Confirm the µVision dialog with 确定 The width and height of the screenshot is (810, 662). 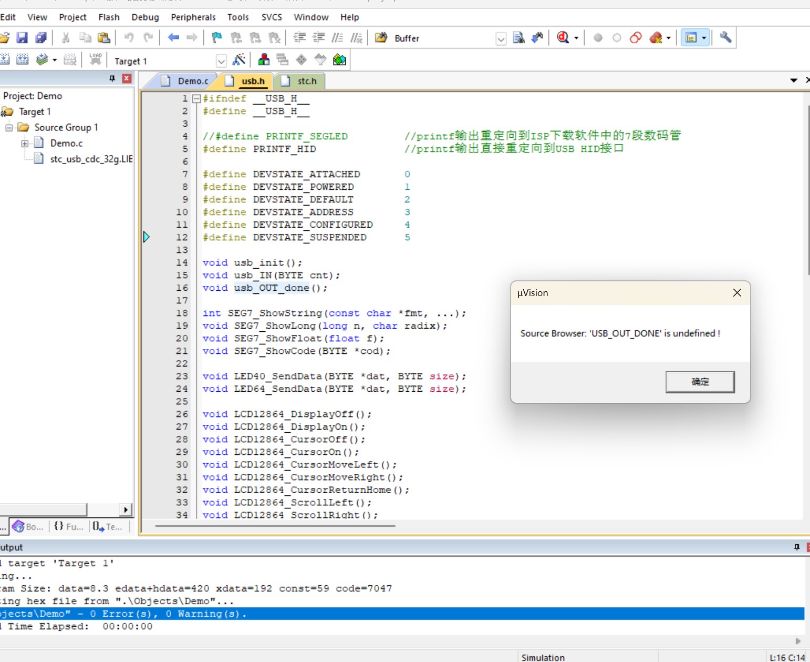[700, 382]
